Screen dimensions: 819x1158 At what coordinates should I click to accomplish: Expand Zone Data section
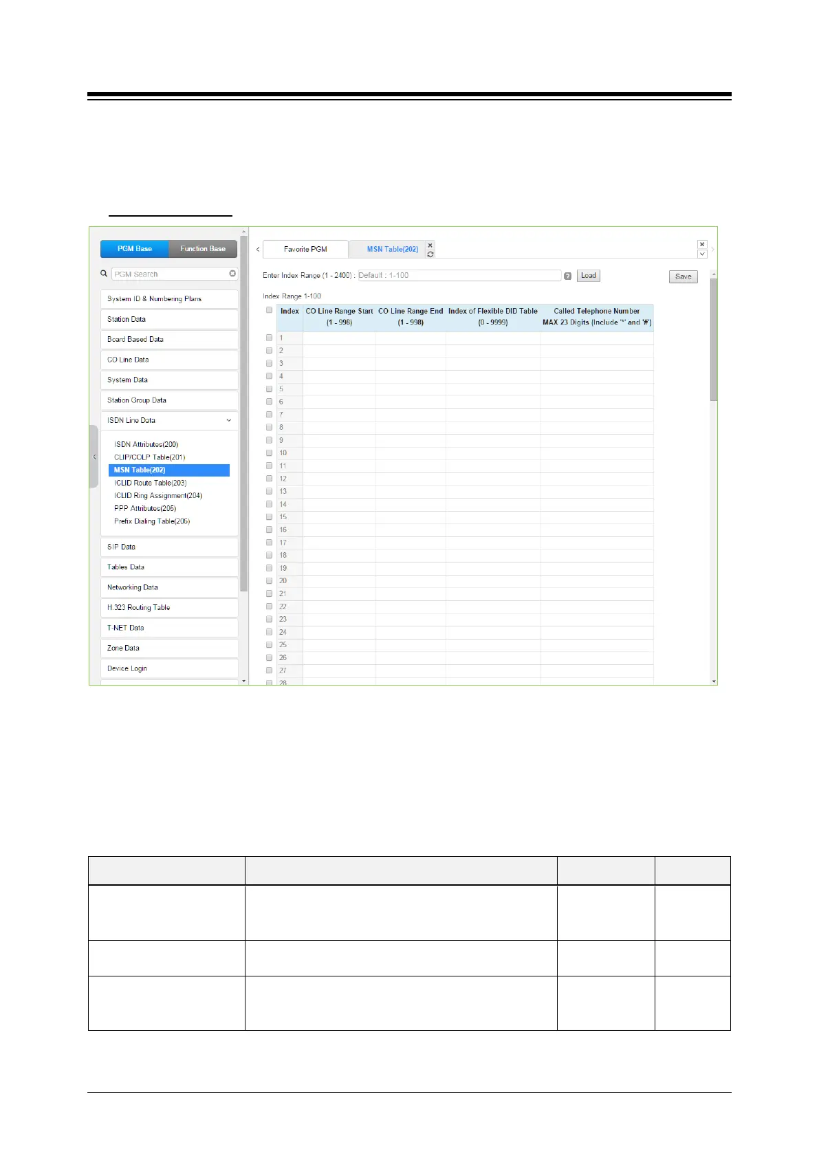pyautogui.click(x=169, y=648)
